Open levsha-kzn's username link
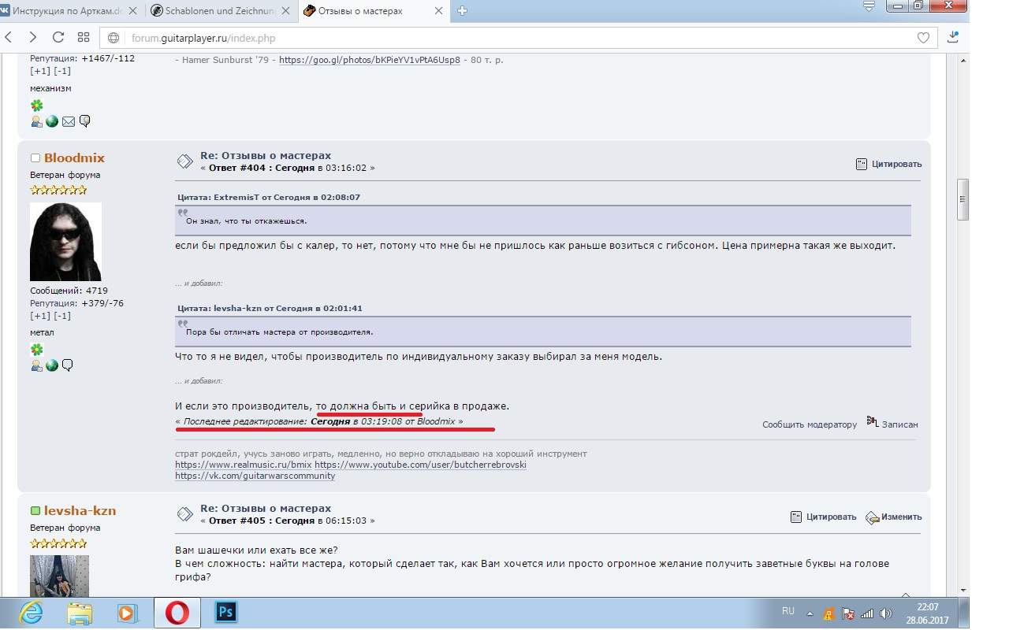Image resolution: width=1009 pixels, height=630 pixels. point(80,510)
